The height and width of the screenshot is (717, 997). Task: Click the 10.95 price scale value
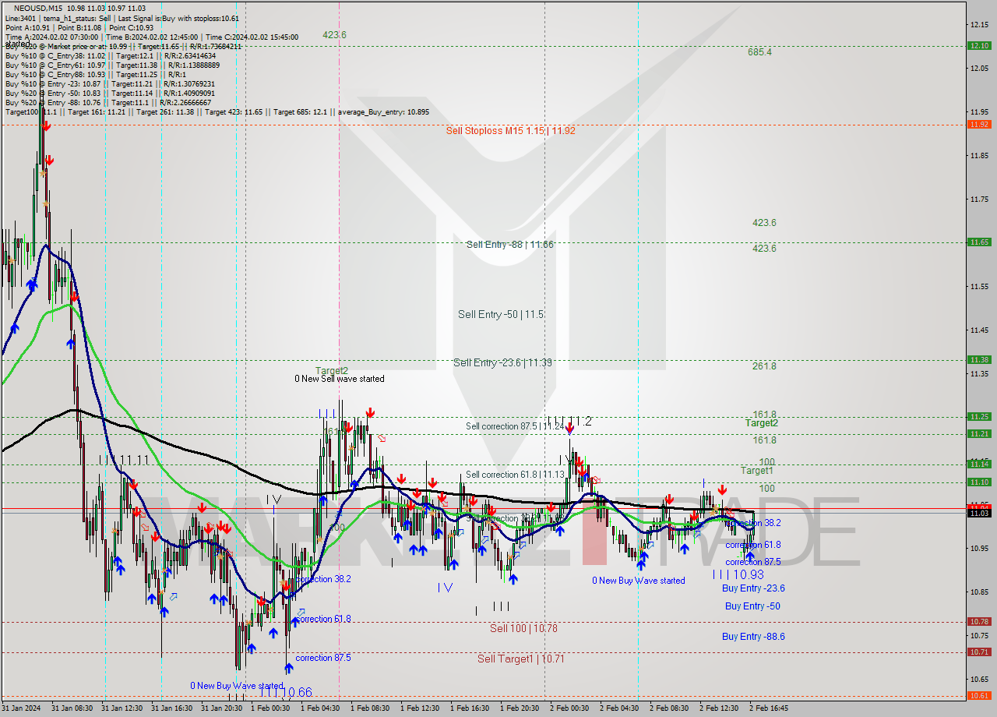tap(979, 548)
